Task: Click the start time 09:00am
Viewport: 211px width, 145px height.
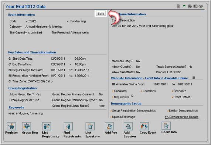Action: pyautogui.click(x=80, y=59)
